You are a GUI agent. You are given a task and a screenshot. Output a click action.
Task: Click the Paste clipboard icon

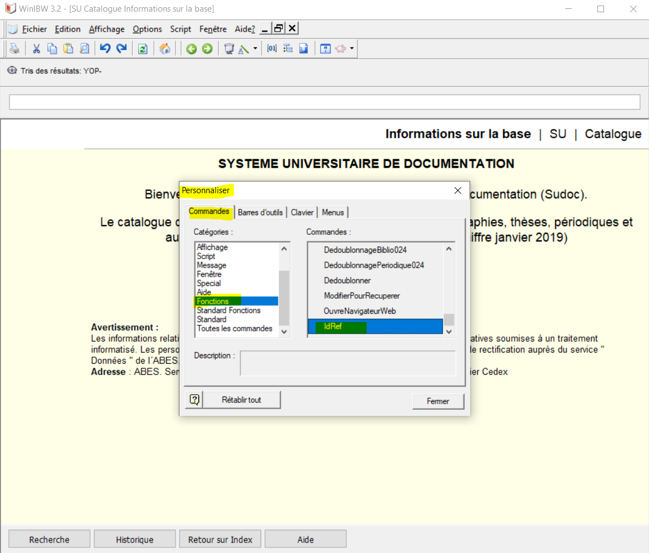(x=68, y=49)
